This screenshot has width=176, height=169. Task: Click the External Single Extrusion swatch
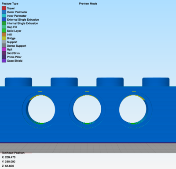click(4, 19)
